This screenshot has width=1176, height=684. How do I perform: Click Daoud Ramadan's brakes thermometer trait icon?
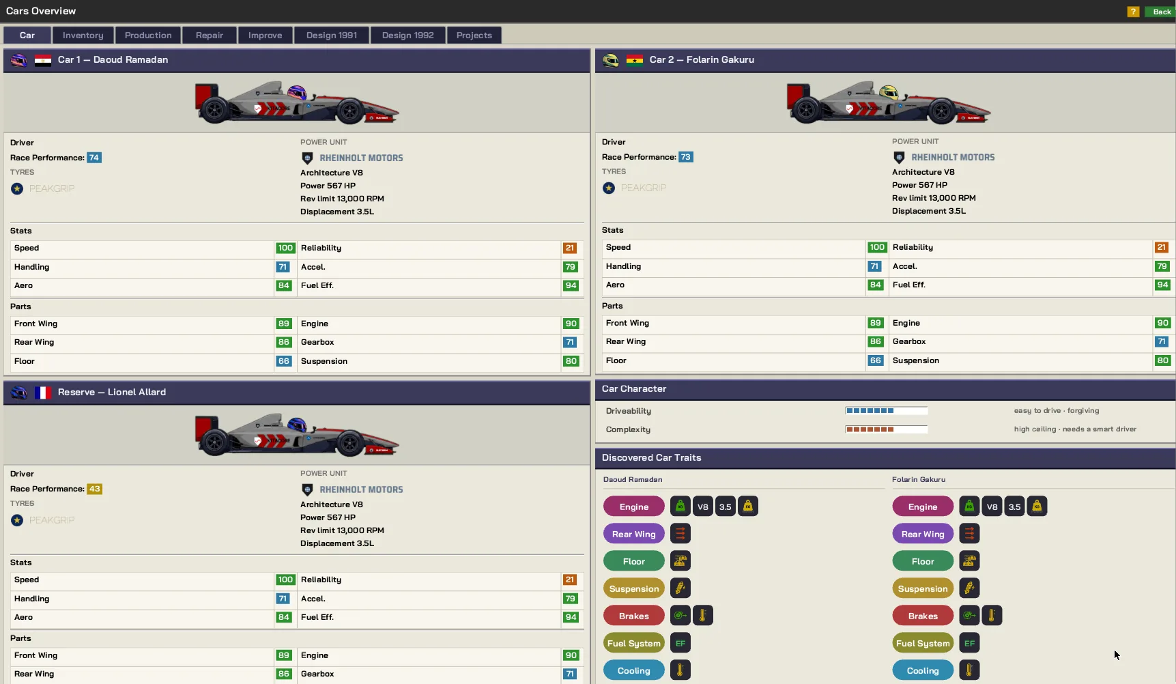(x=703, y=616)
